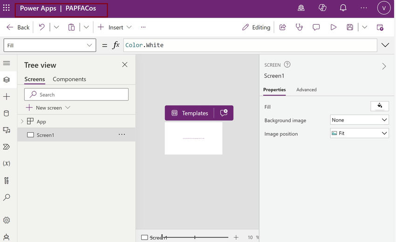Image resolution: width=396 pixels, height=242 pixels.
Task: Click the Color.White formula bar
Action: [x=250, y=45]
